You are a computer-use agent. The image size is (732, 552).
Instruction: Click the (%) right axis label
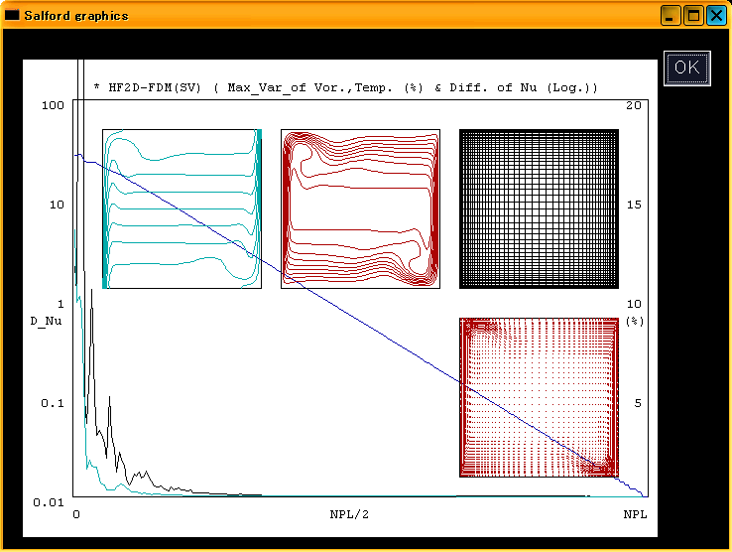(x=635, y=321)
